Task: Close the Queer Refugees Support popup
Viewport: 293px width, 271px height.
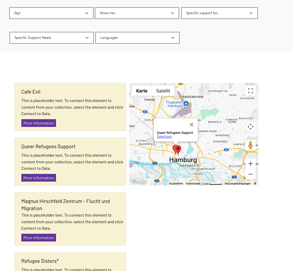Action: tap(191, 125)
